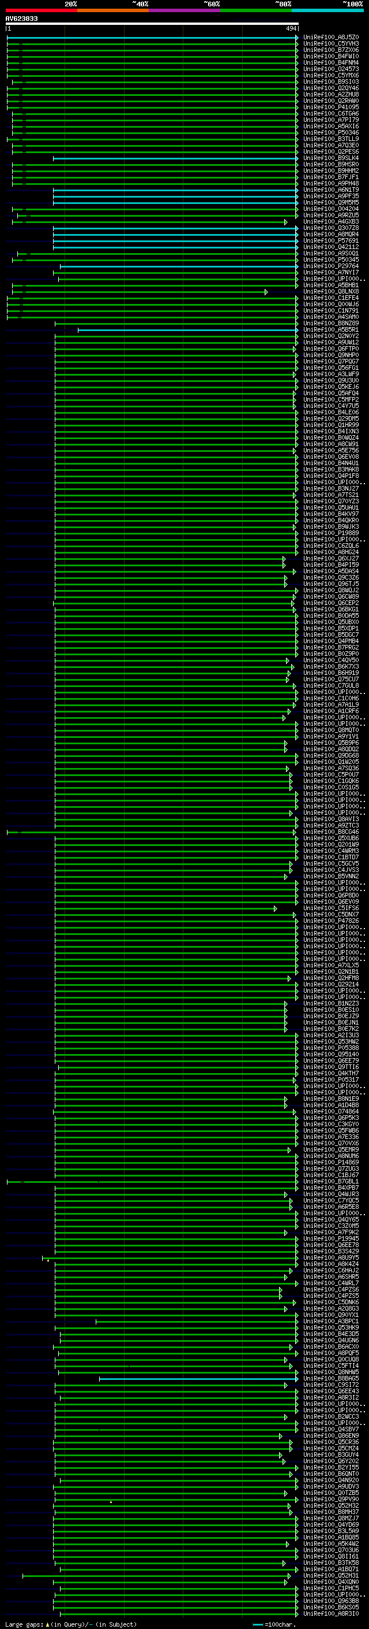The width and height of the screenshot is (369, 1629).
Task: Select label UniRef100_B6KS05
Action: (x=331, y=1607)
